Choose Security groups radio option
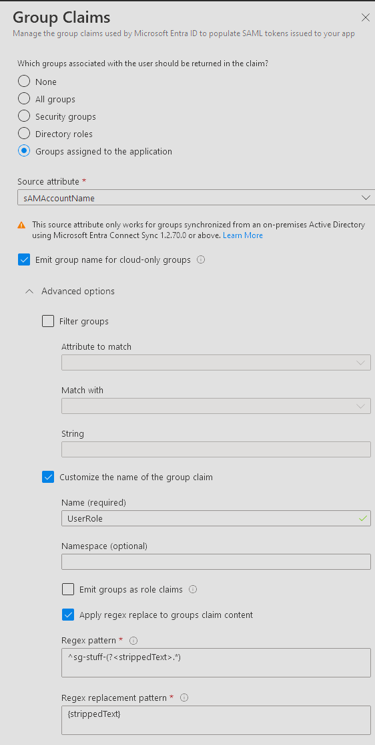 (24, 116)
